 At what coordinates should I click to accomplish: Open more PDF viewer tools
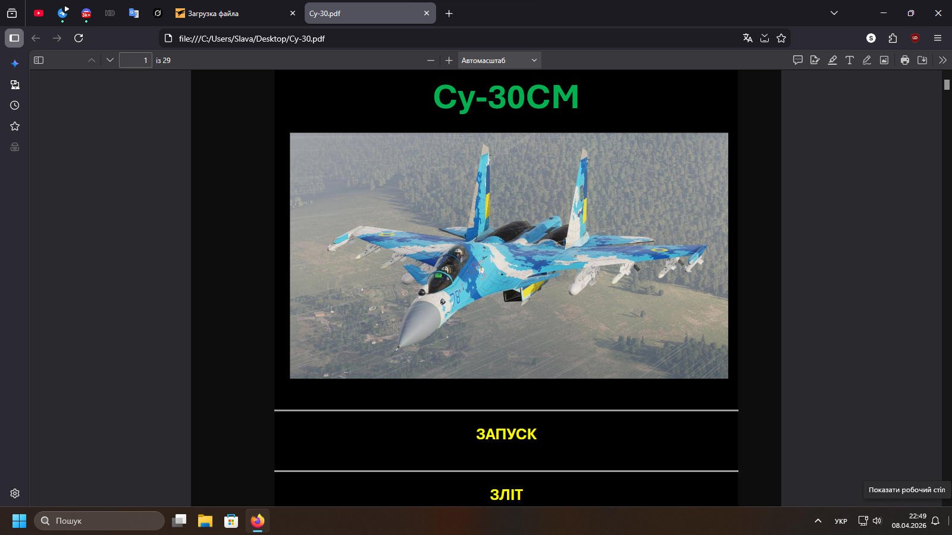[942, 60]
